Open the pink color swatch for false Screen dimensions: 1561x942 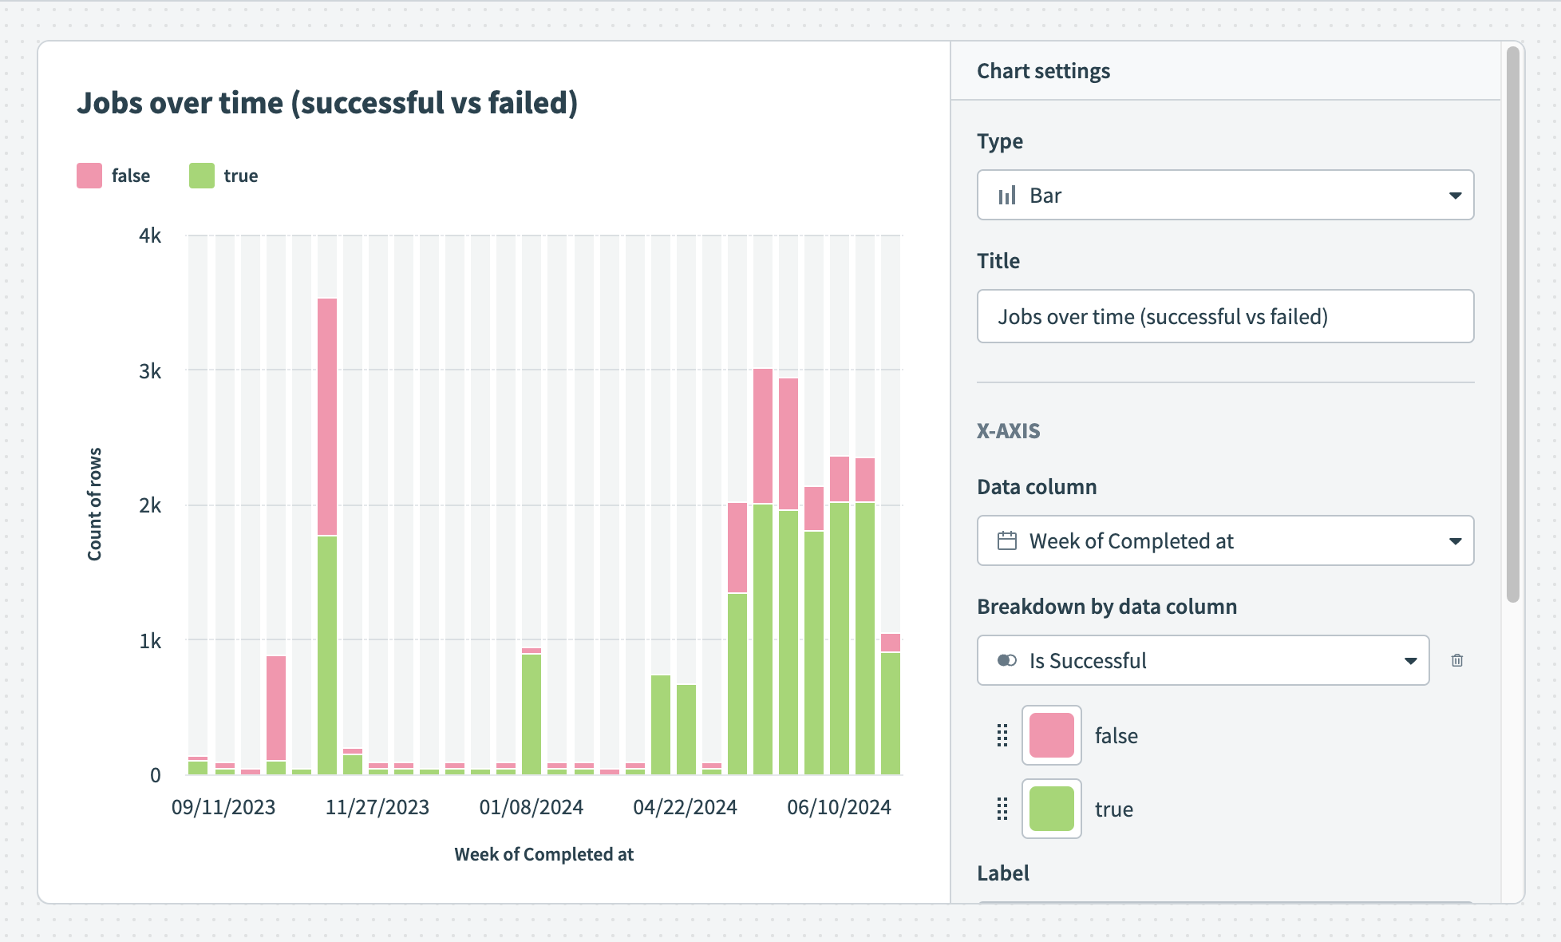[1051, 735]
